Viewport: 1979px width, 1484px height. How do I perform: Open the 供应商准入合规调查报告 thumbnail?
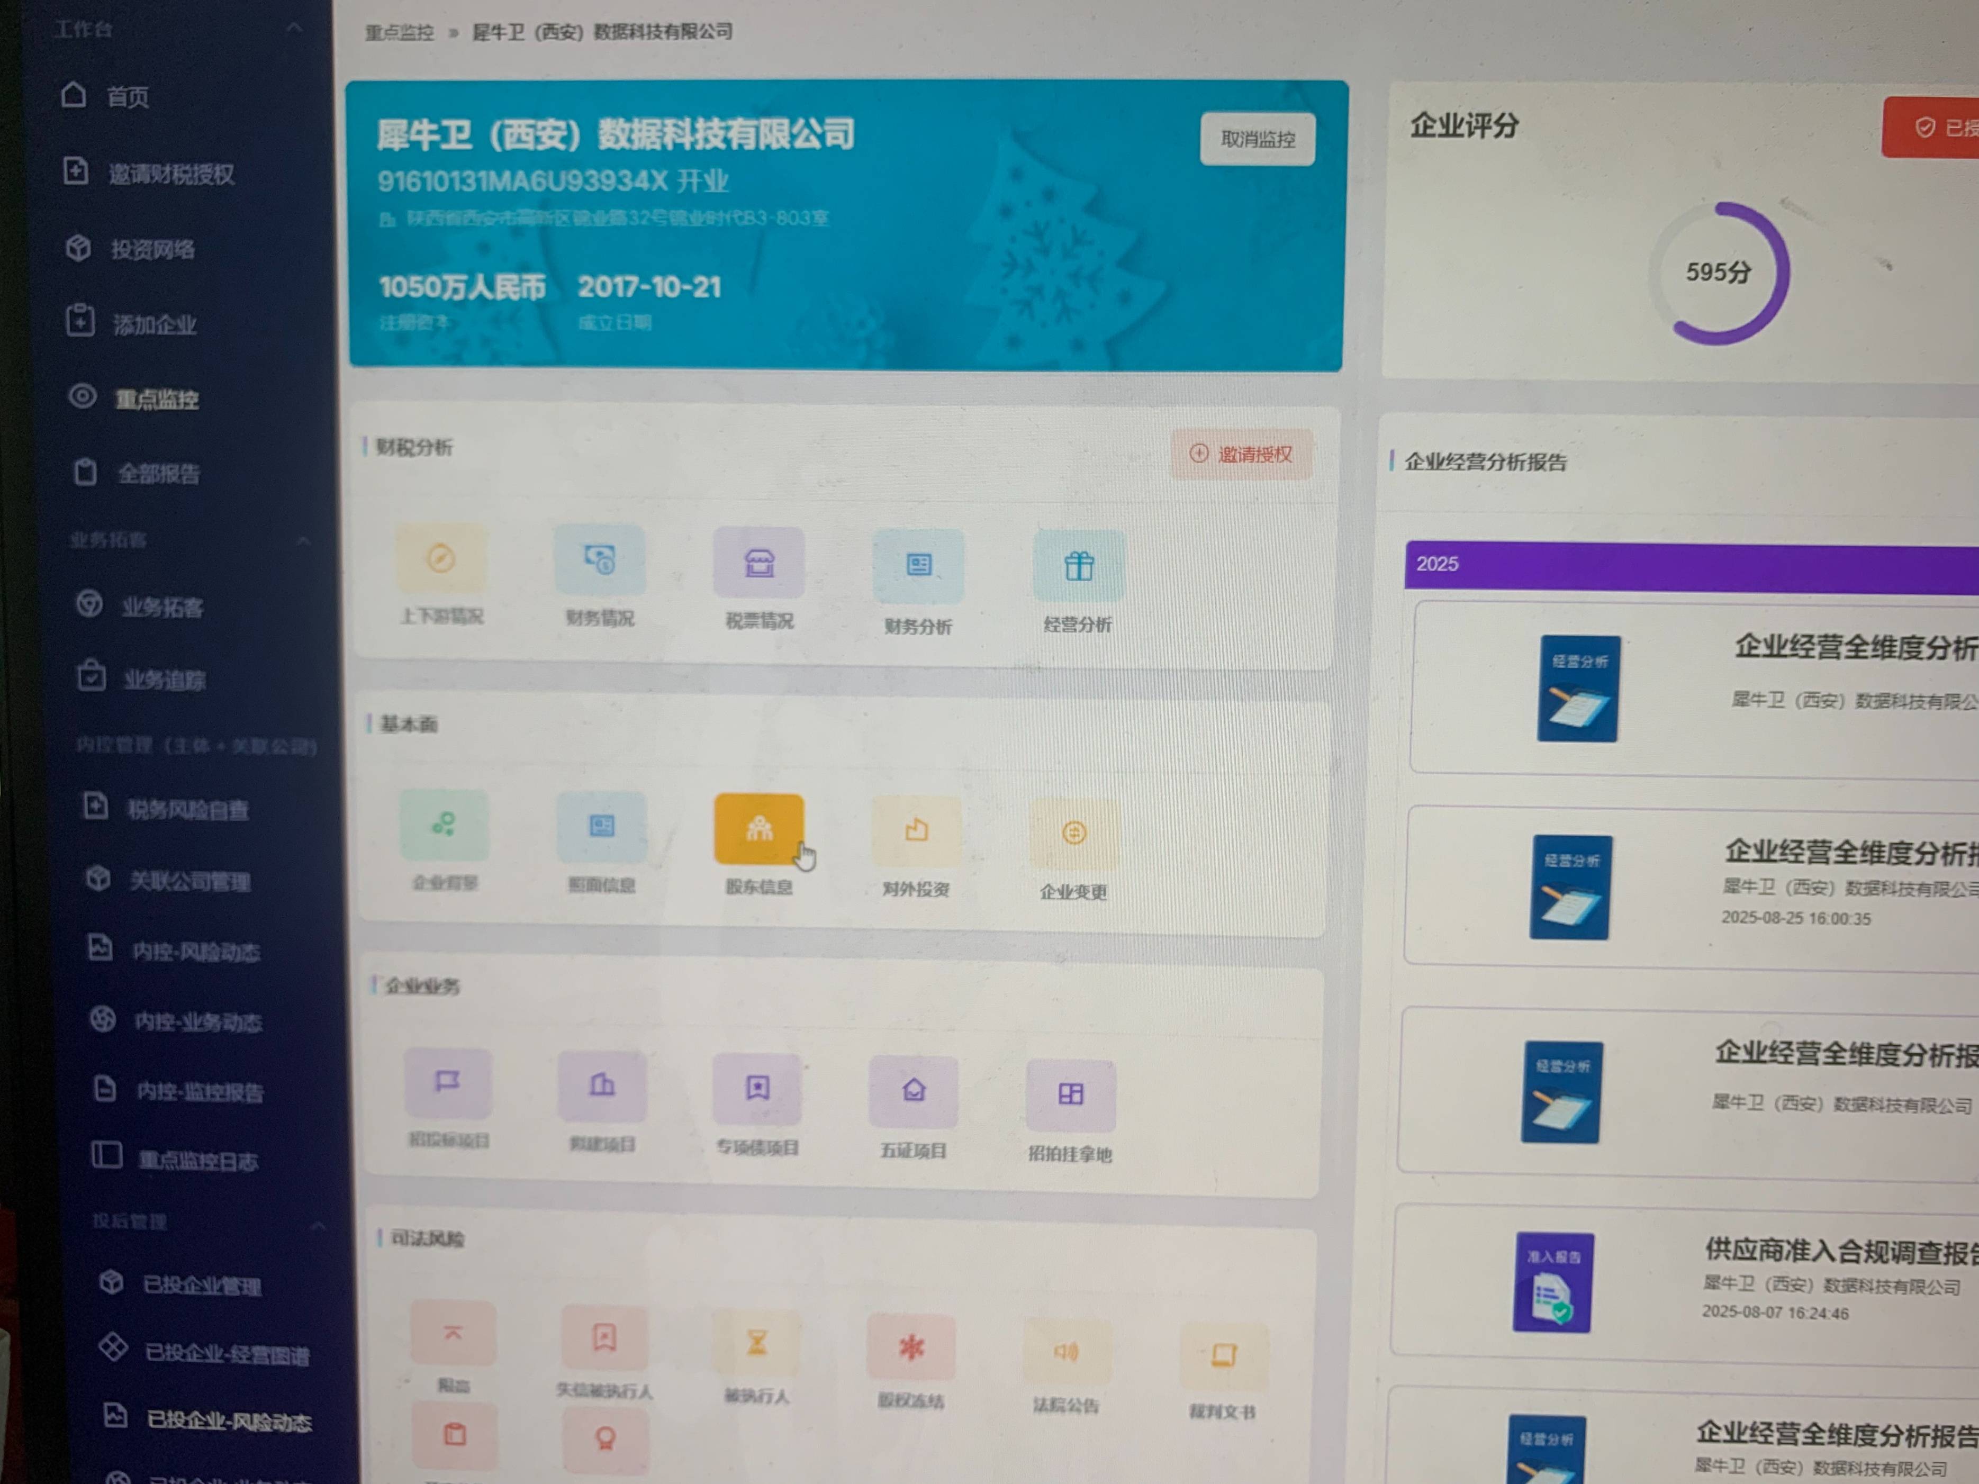point(1553,1283)
